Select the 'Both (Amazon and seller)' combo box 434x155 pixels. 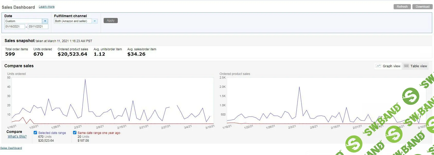coord(73,21)
